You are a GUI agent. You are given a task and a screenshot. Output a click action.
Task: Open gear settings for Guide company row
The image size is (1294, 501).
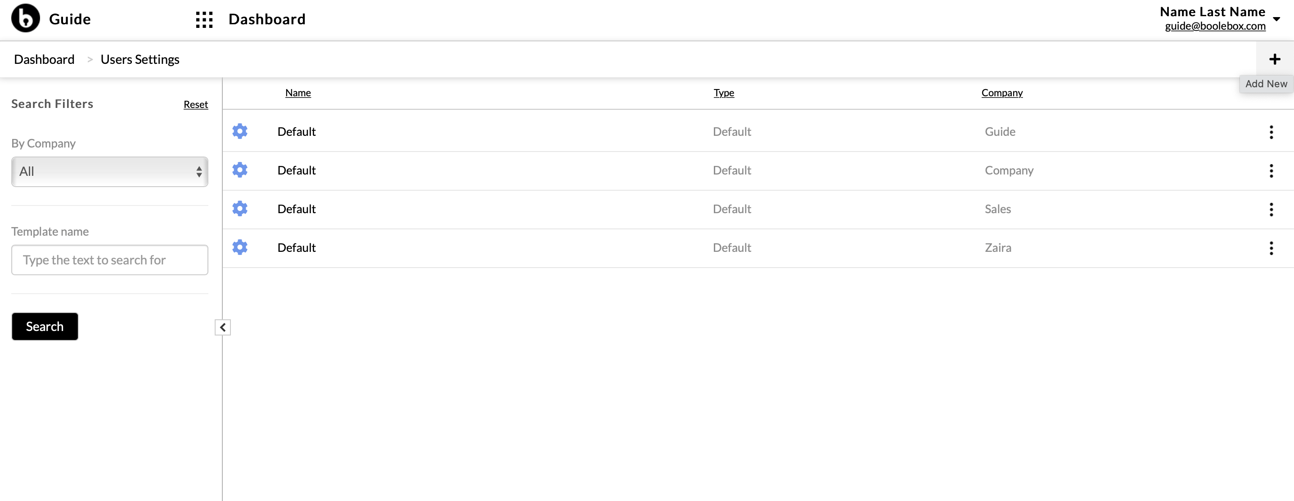click(x=239, y=131)
